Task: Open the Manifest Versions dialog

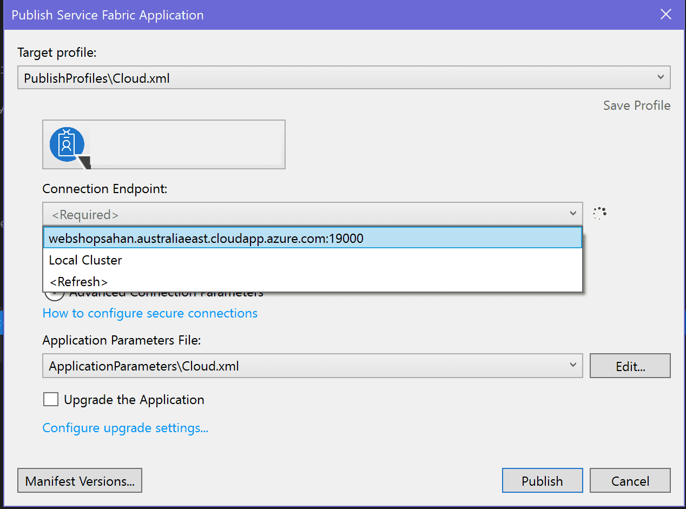Action: (x=80, y=480)
